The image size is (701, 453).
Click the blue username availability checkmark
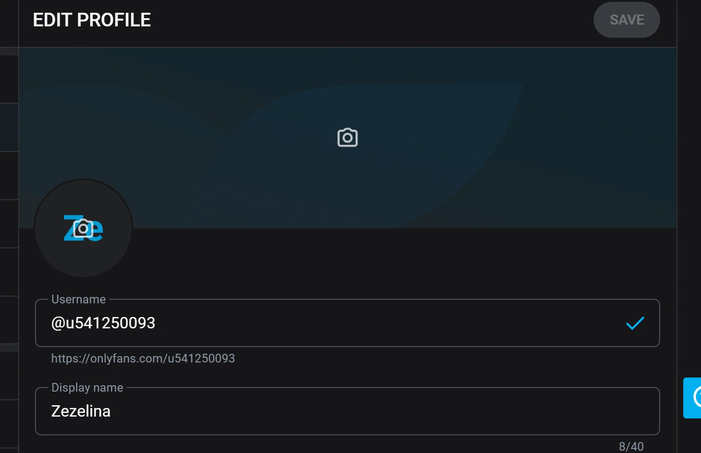635,323
